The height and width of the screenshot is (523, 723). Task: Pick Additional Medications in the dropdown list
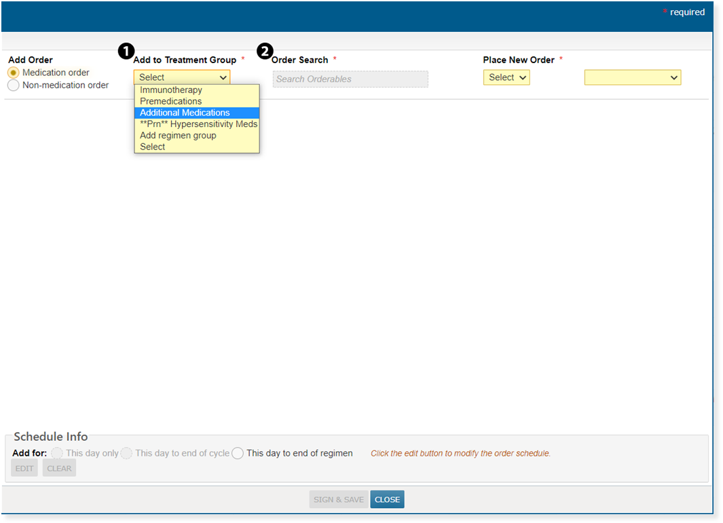(185, 113)
